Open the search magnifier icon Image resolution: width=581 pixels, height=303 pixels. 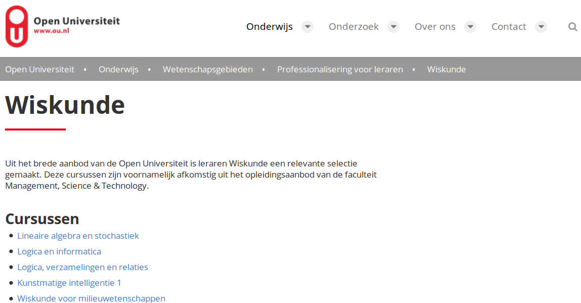[x=572, y=27]
